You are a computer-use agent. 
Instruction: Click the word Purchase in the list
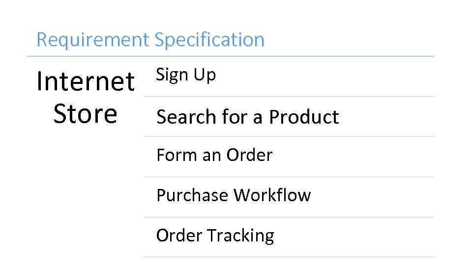click(192, 195)
